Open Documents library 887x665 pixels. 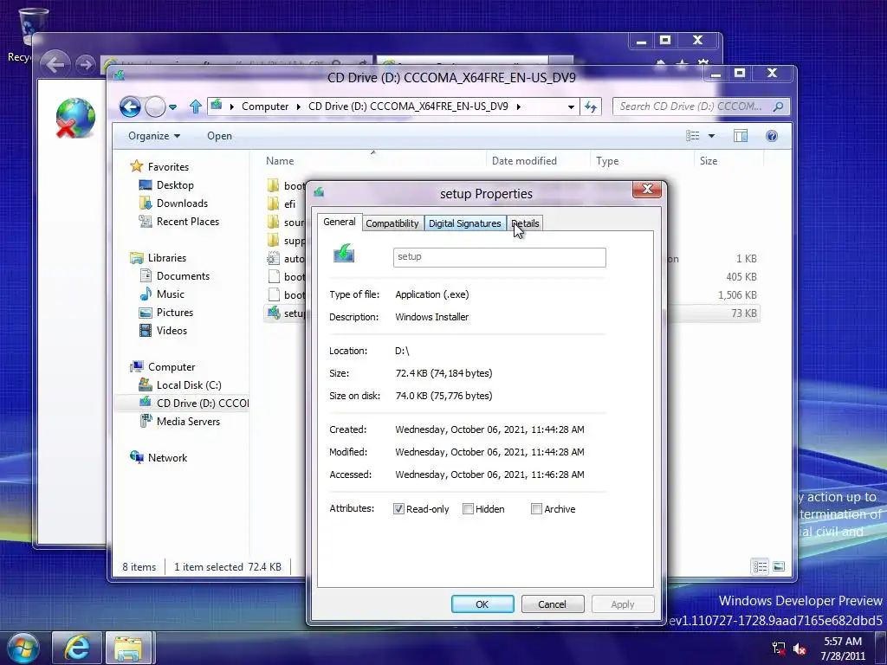pos(183,276)
